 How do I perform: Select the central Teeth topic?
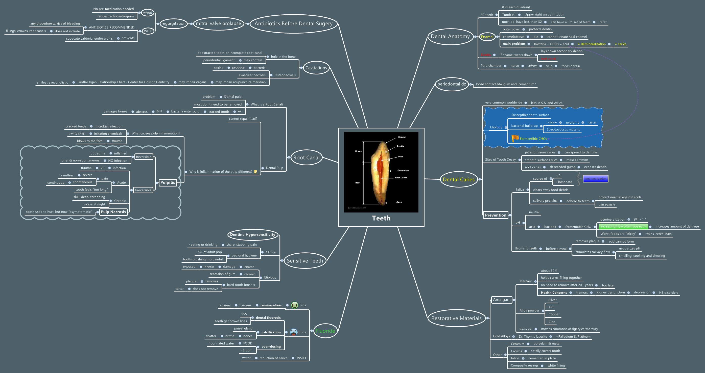(x=381, y=218)
